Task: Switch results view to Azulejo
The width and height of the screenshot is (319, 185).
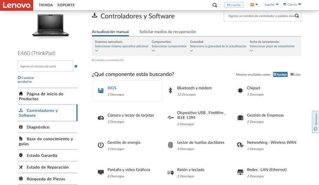Action: pyautogui.click(x=280, y=74)
